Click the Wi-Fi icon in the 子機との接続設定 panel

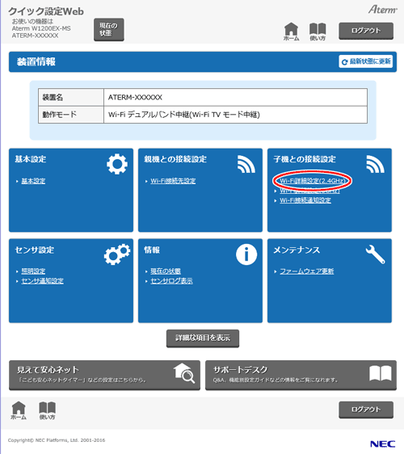(x=376, y=164)
